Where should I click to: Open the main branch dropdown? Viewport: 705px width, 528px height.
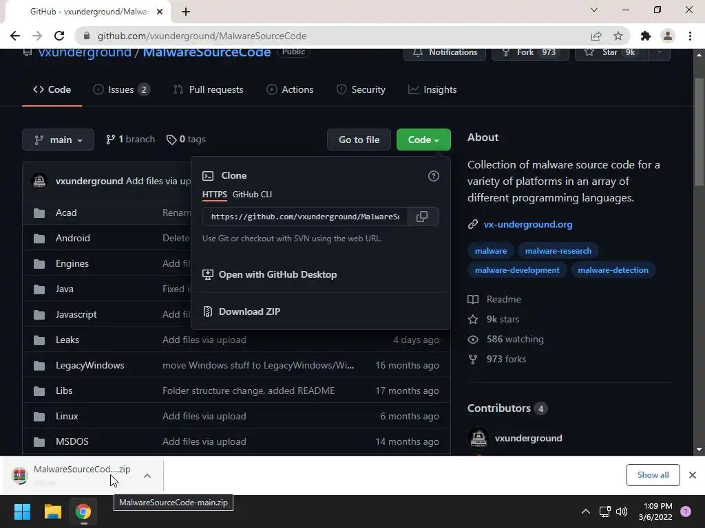(58, 140)
